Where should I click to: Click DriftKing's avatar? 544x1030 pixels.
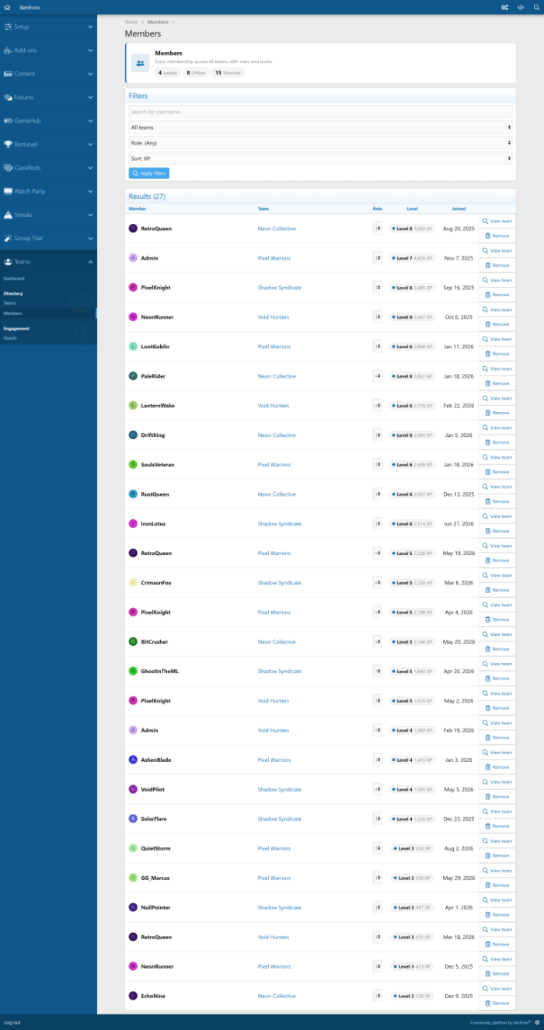click(133, 435)
